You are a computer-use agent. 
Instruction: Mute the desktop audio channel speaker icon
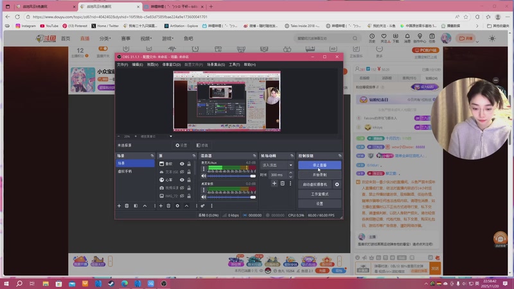point(204,197)
